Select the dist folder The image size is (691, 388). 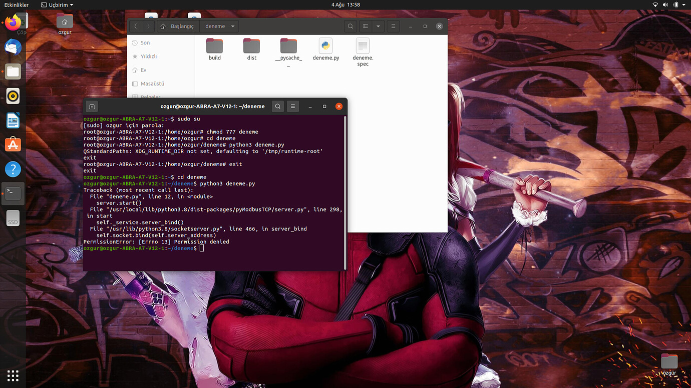(x=251, y=49)
